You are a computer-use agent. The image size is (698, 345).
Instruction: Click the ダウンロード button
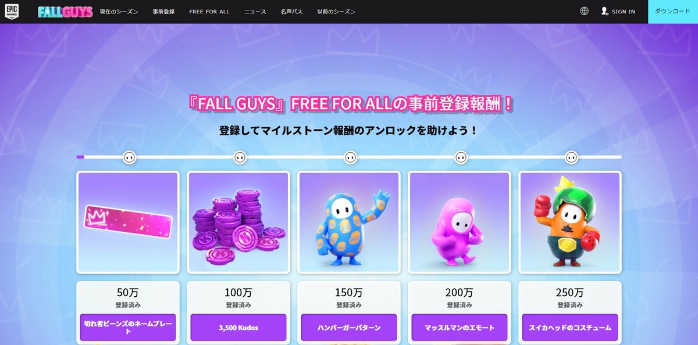[673, 12]
